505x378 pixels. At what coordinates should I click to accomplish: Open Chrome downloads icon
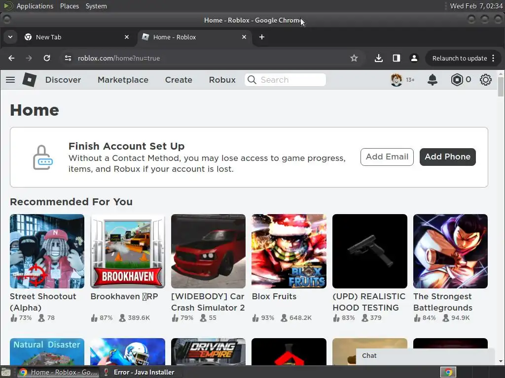coord(379,58)
